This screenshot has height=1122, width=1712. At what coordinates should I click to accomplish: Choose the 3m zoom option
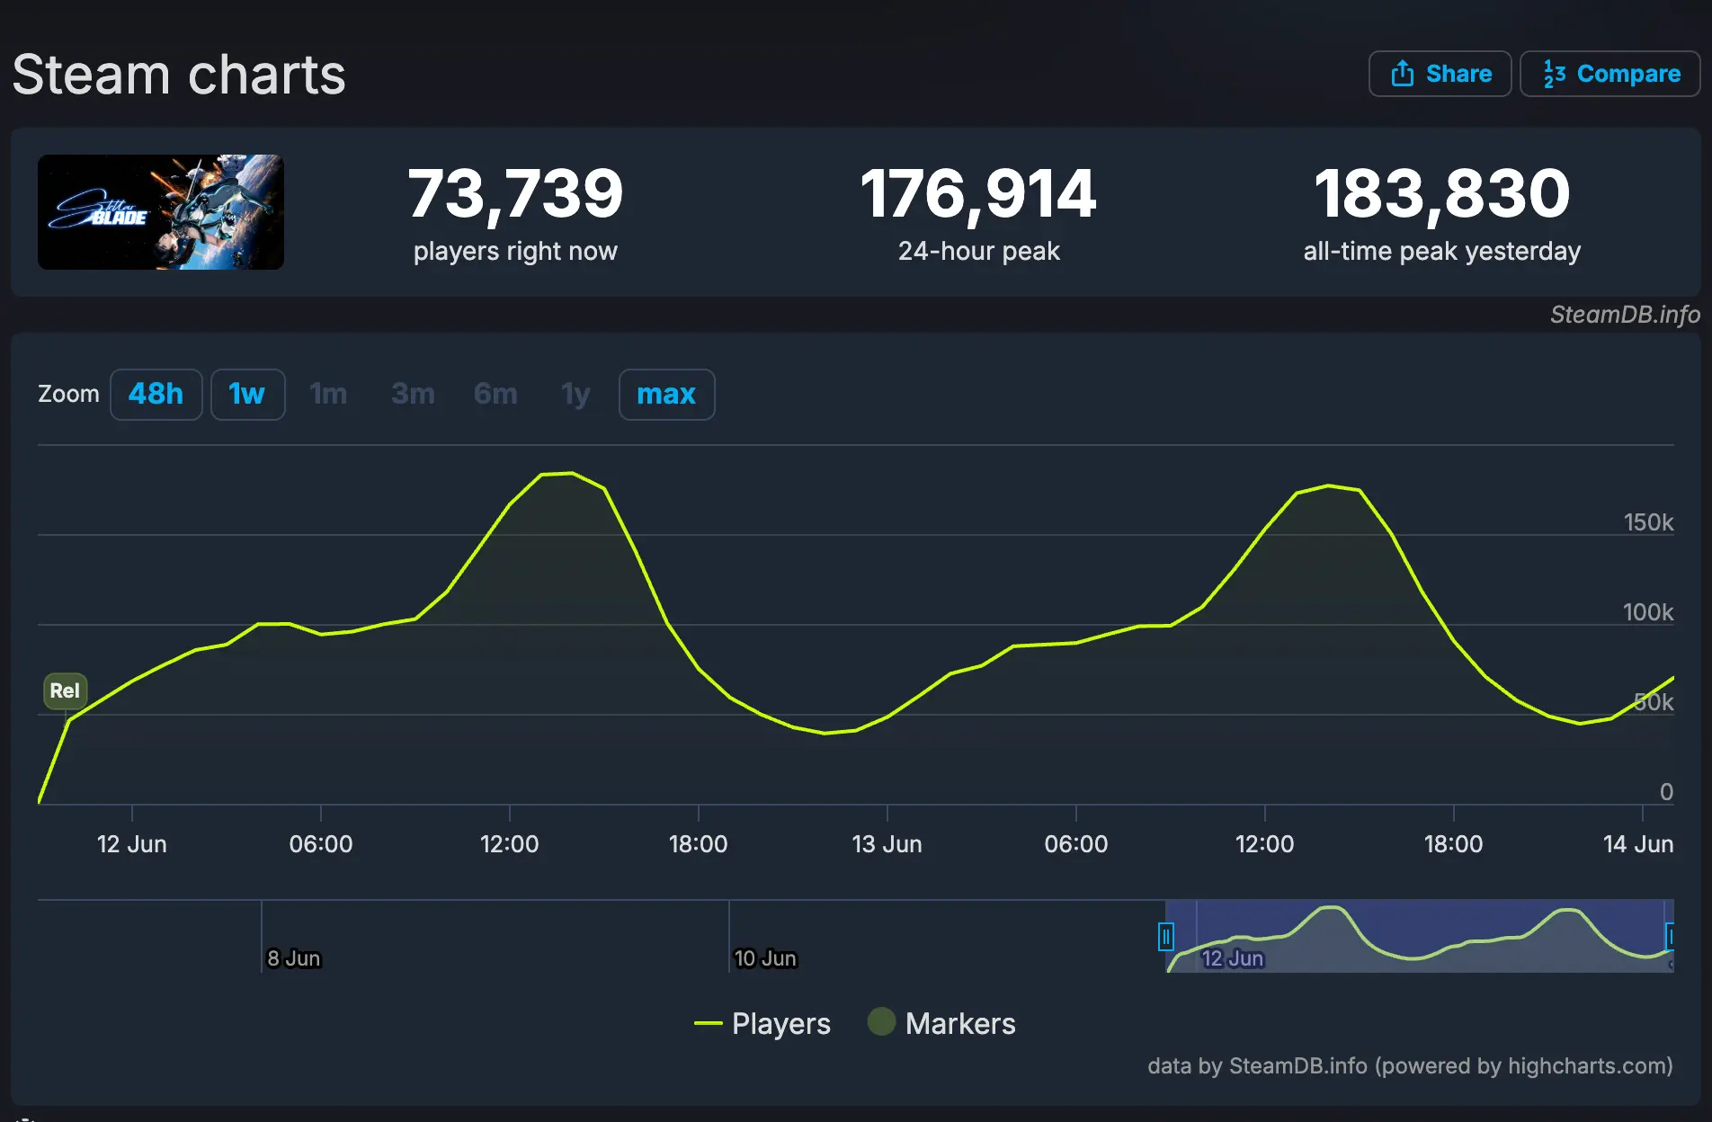tap(413, 394)
